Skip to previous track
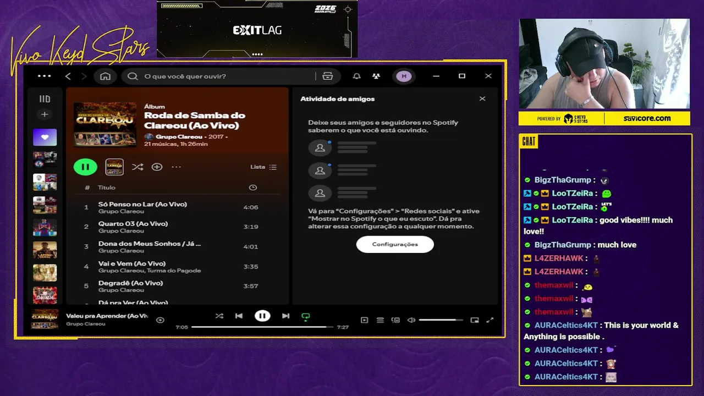This screenshot has height=396, width=704. [x=239, y=316]
